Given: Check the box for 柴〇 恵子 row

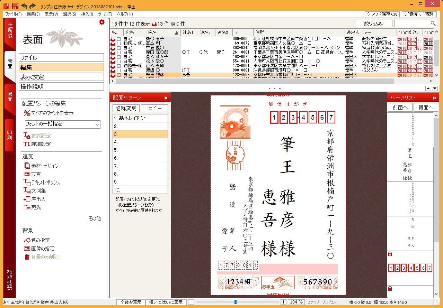Looking at the screenshot, I should pos(119,39).
